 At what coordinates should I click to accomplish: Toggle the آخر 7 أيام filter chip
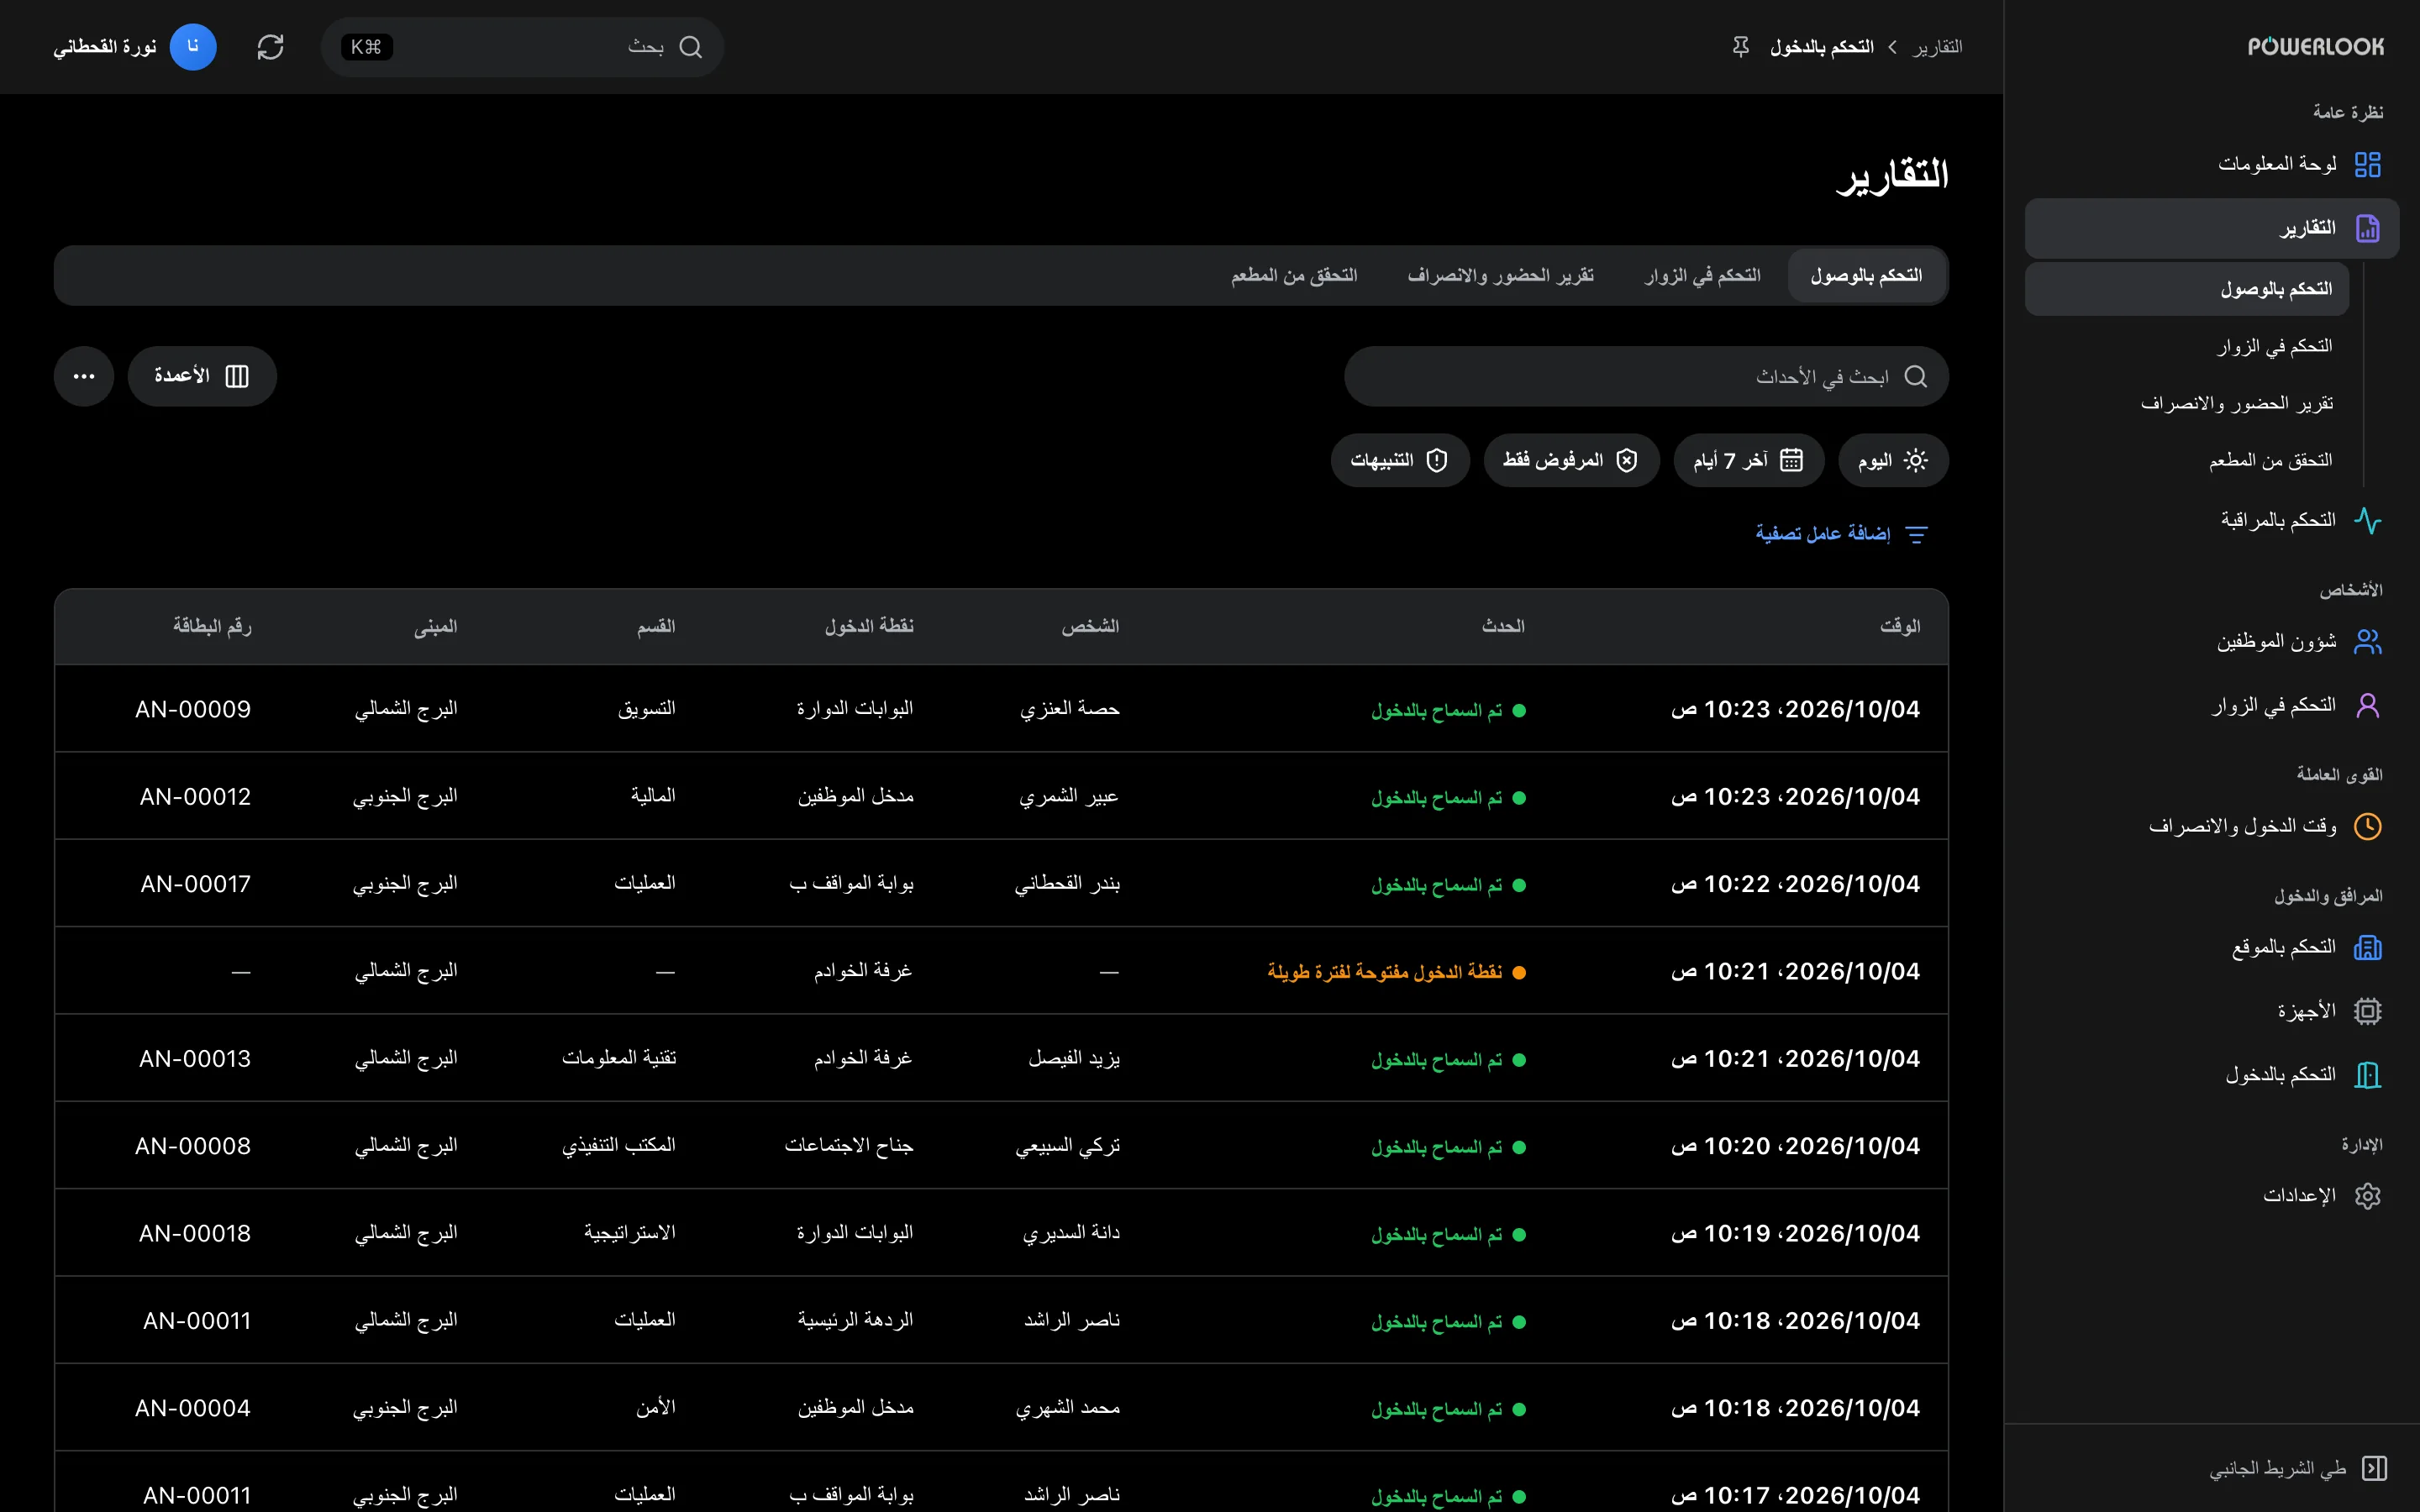click(1748, 461)
